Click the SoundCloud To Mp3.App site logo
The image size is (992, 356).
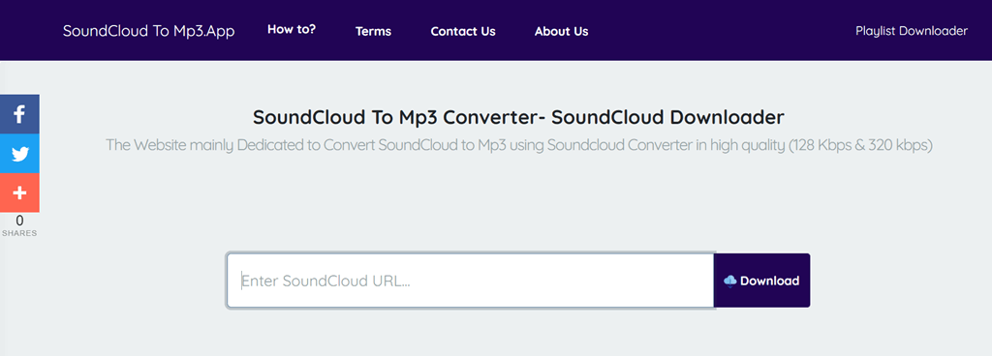coord(148,31)
